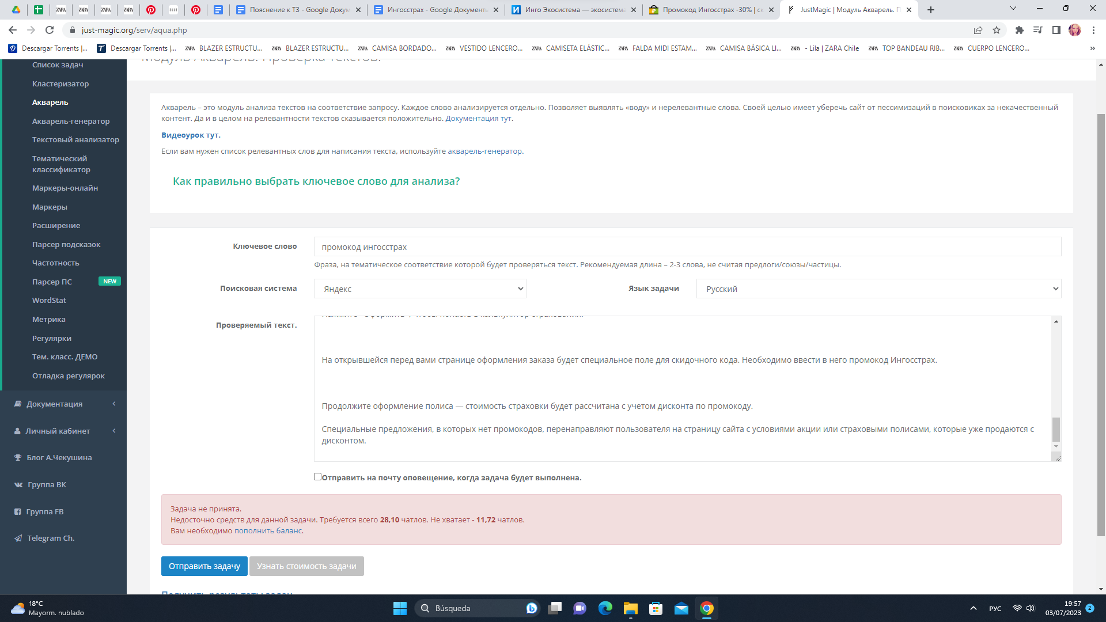Click the Ключевое слово input field
This screenshot has height=622, width=1106.
pyautogui.click(x=687, y=246)
